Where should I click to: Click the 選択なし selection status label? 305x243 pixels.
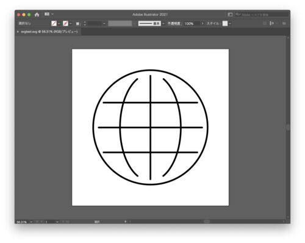(24, 23)
